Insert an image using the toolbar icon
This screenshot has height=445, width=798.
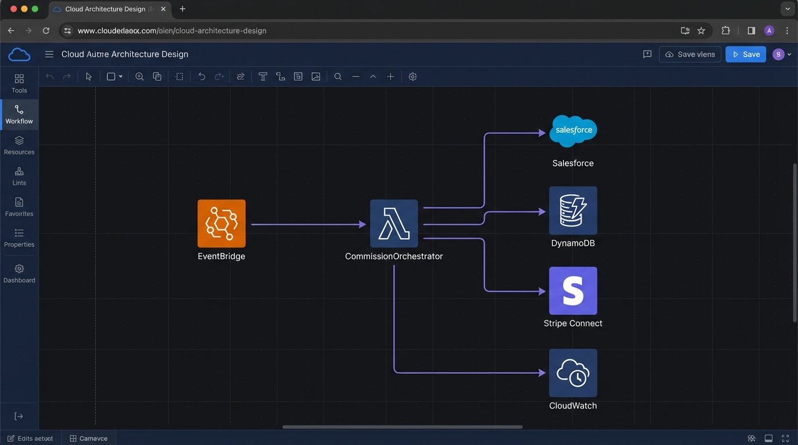[x=315, y=76]
